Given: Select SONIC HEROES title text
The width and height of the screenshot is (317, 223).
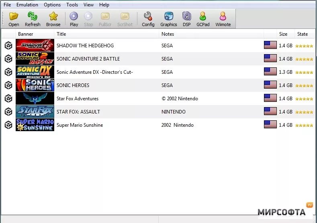Looking at the screenshot, I should click(x=73, y=85).
